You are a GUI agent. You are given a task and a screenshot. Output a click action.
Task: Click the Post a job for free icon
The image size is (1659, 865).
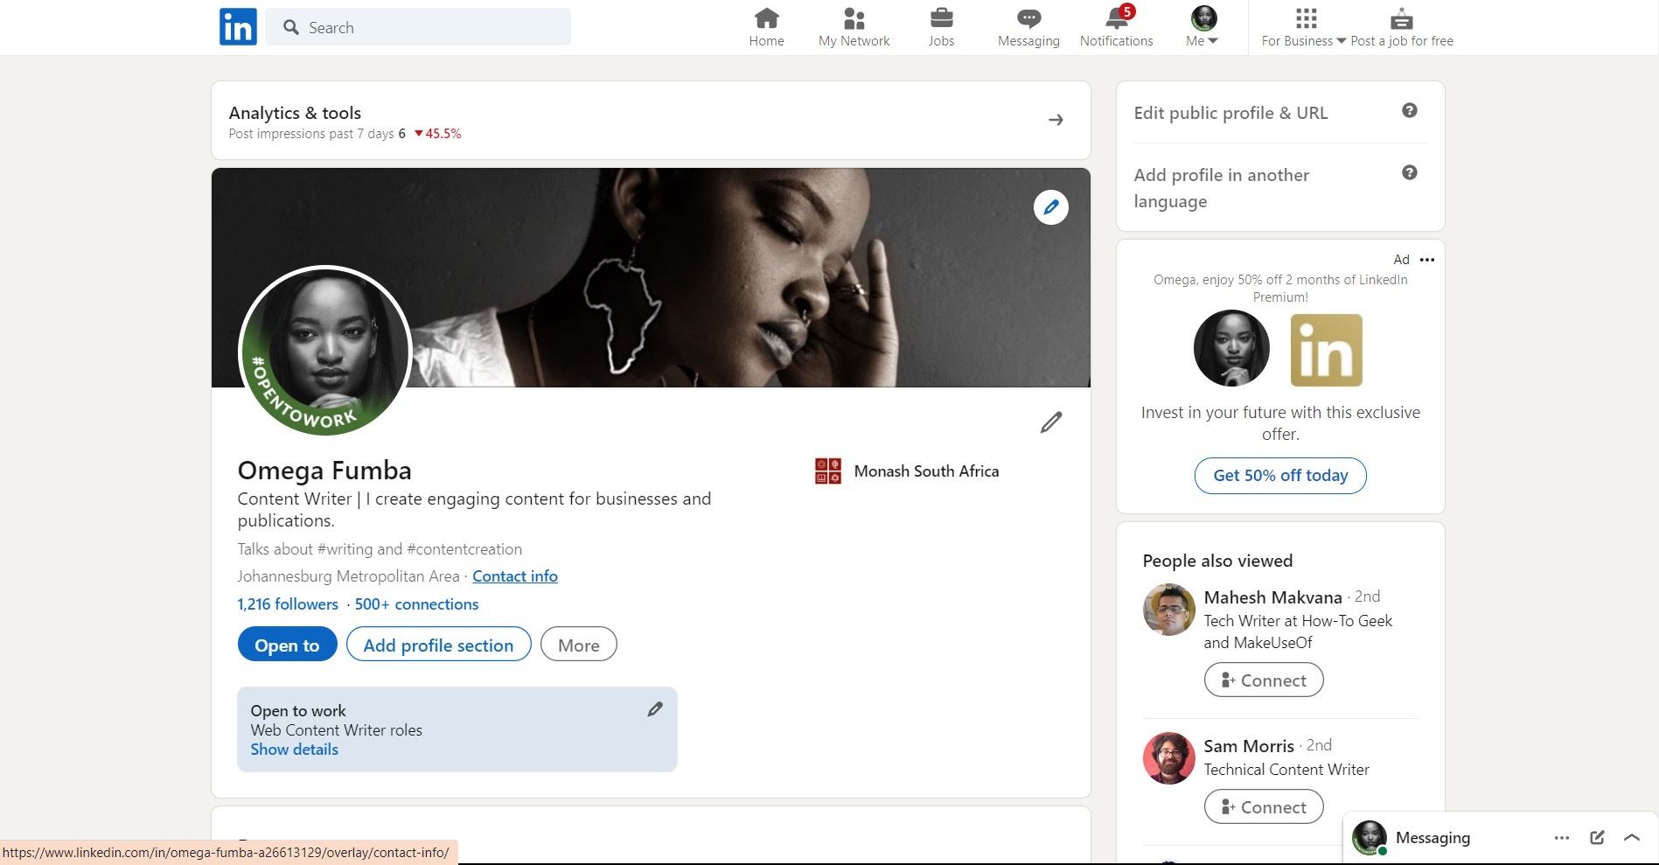point(1401,19)
